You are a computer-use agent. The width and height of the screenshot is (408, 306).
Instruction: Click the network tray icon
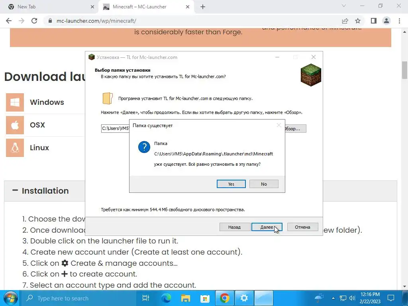click(x=343, y=298)
